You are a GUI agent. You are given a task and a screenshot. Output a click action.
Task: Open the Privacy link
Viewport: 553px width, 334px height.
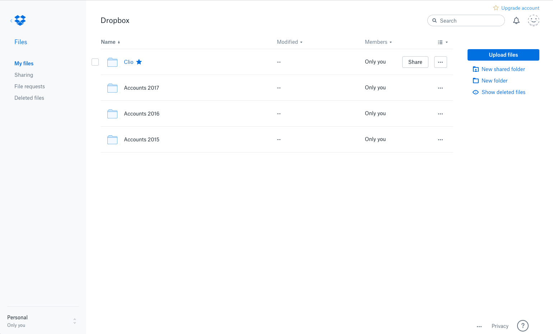tap(500, 326)
